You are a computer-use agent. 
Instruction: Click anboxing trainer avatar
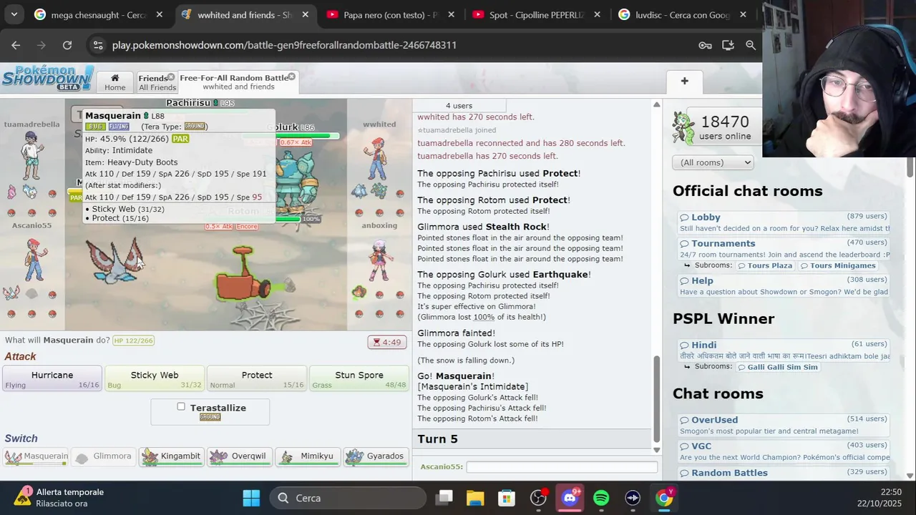379,259
